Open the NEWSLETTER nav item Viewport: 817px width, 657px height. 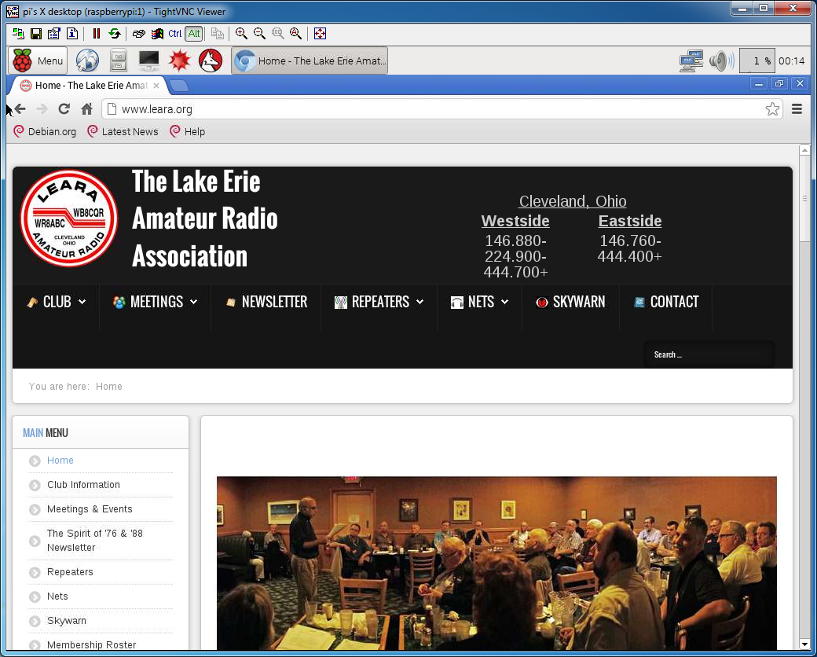click(266, 302)
